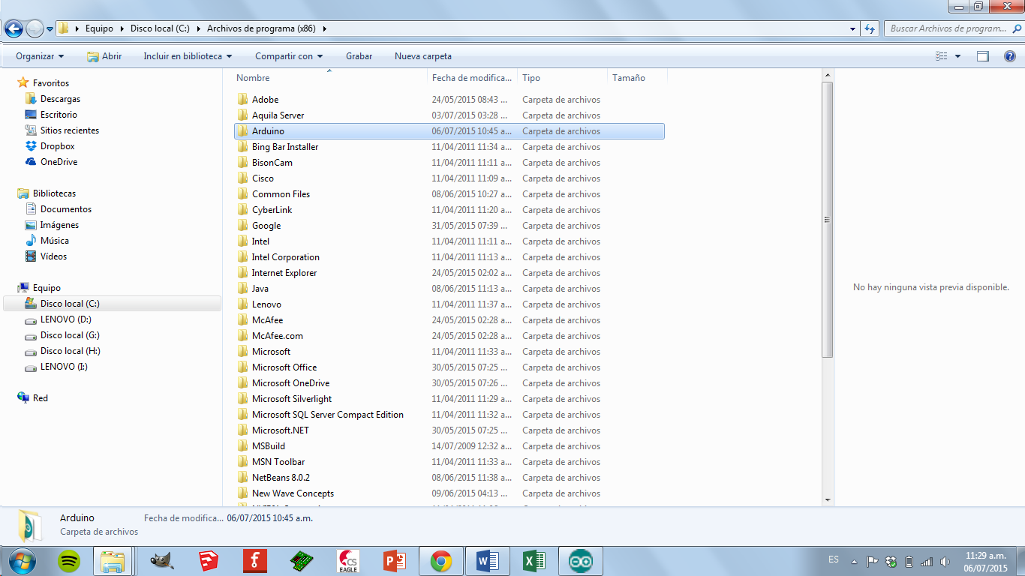The height and width of the screenshot is (576, 1025).
Task: Open Google Chrome from the taskbar
Action: click(x=441, y=561)
